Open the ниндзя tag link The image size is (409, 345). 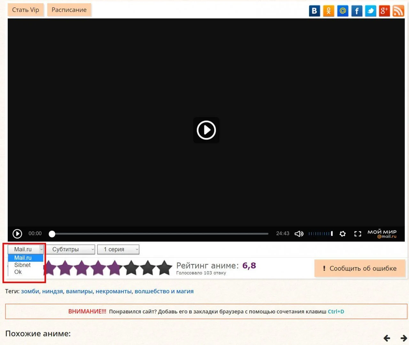point(52,291)
